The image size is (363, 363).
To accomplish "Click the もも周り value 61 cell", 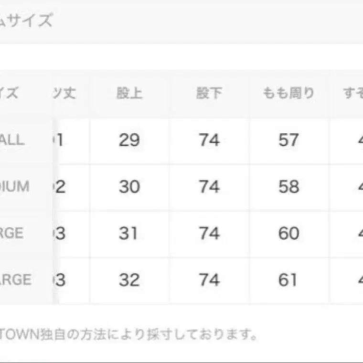I will 288,280.
